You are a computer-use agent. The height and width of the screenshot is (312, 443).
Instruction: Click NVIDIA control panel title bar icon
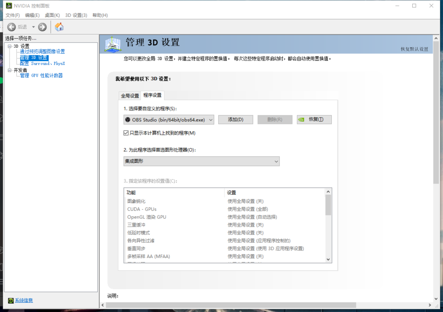(9, 6)
